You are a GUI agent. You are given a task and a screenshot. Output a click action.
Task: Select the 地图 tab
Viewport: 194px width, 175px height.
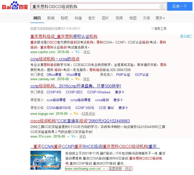pos(133,18)
